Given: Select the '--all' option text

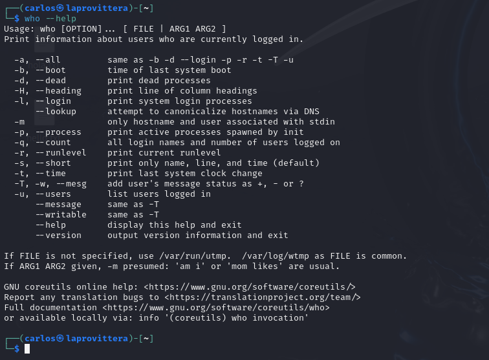Looking at the screenshot, I should [x=48, y=60].
